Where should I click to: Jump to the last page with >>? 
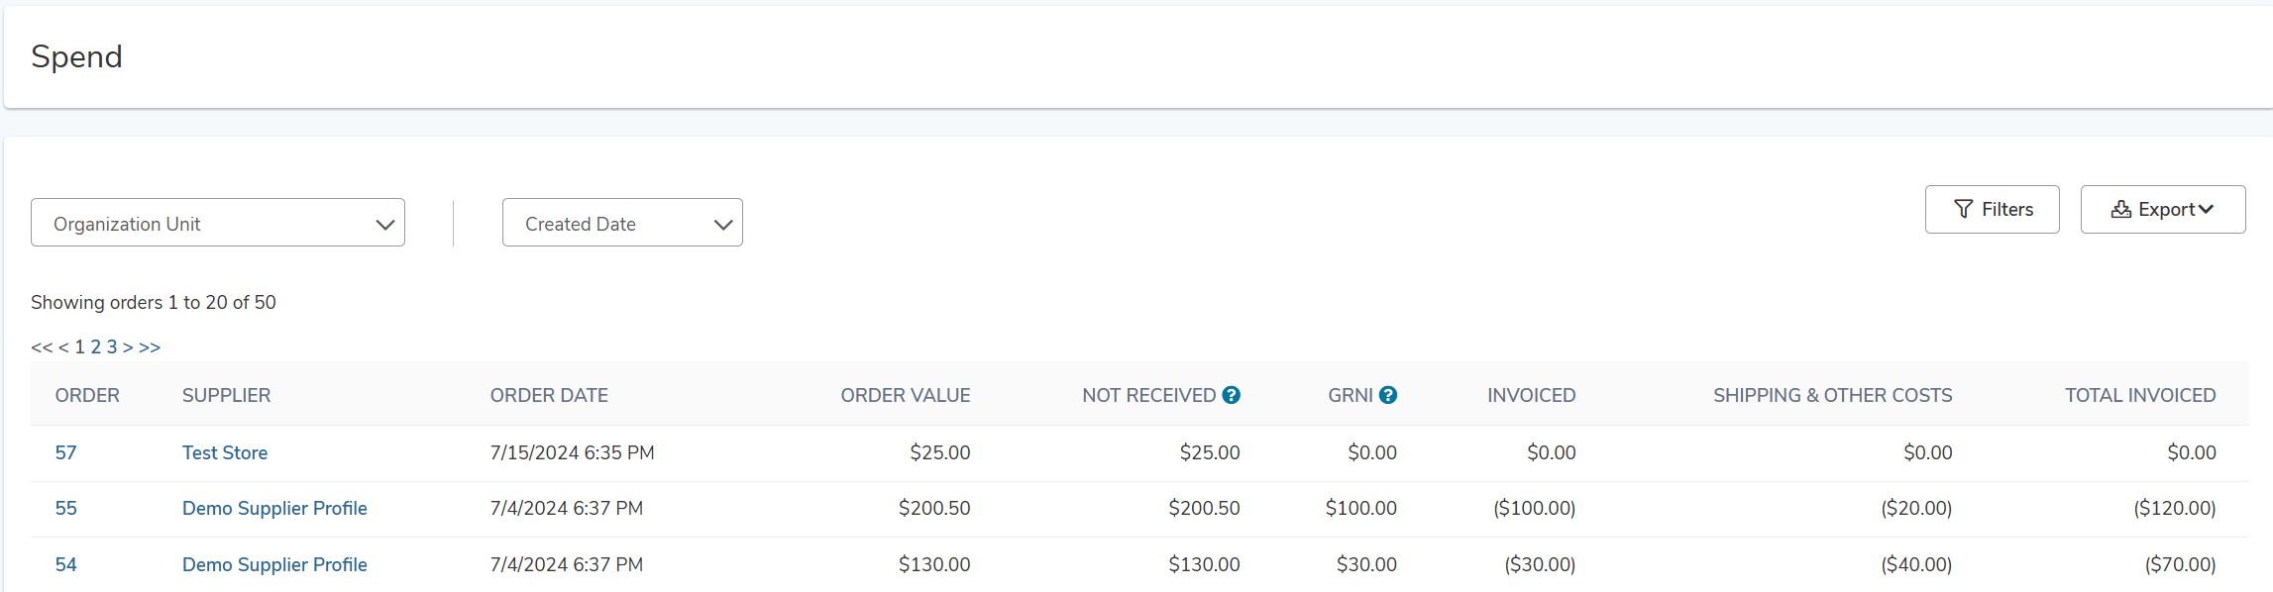click(150, 346)
